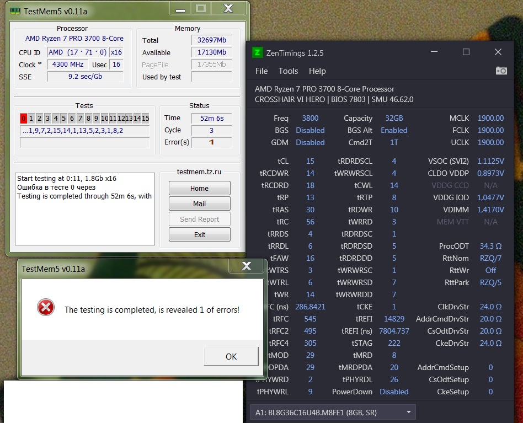Click the red error icon in dialog
523x423 pixels.
pyautogui.click(x=46, y=307)
